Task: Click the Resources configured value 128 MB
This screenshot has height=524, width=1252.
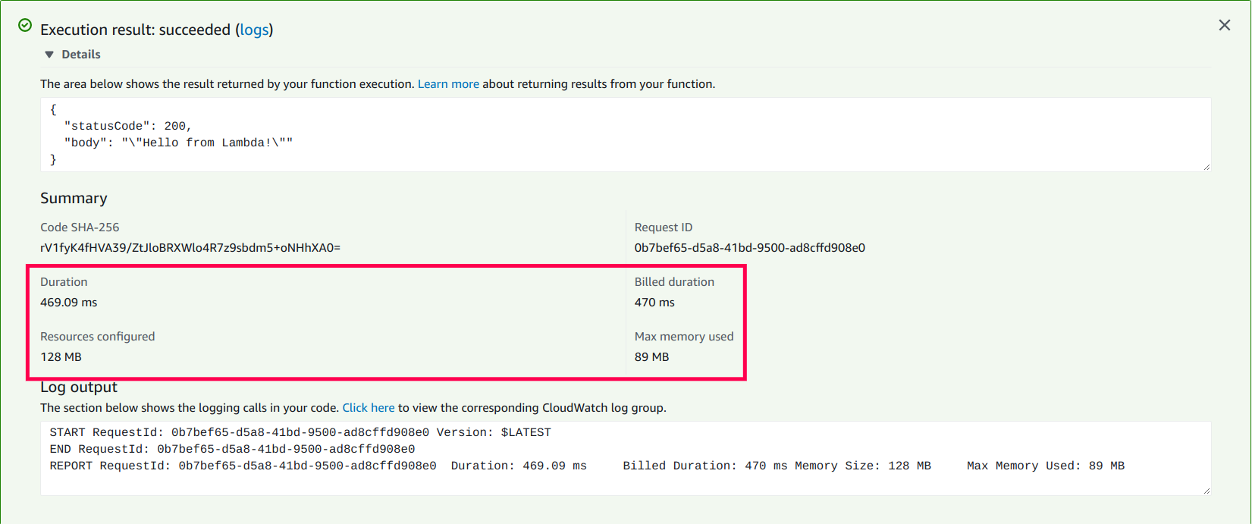Action: point(61,357)
